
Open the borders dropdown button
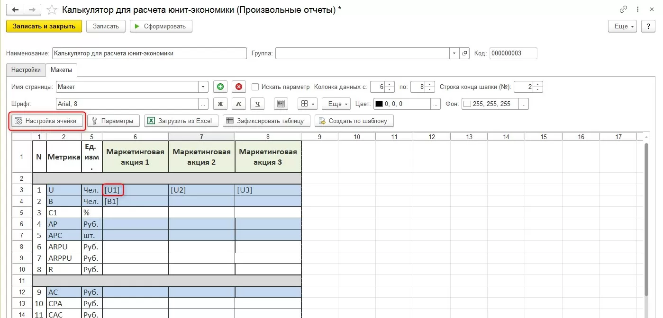pos(307,104)
